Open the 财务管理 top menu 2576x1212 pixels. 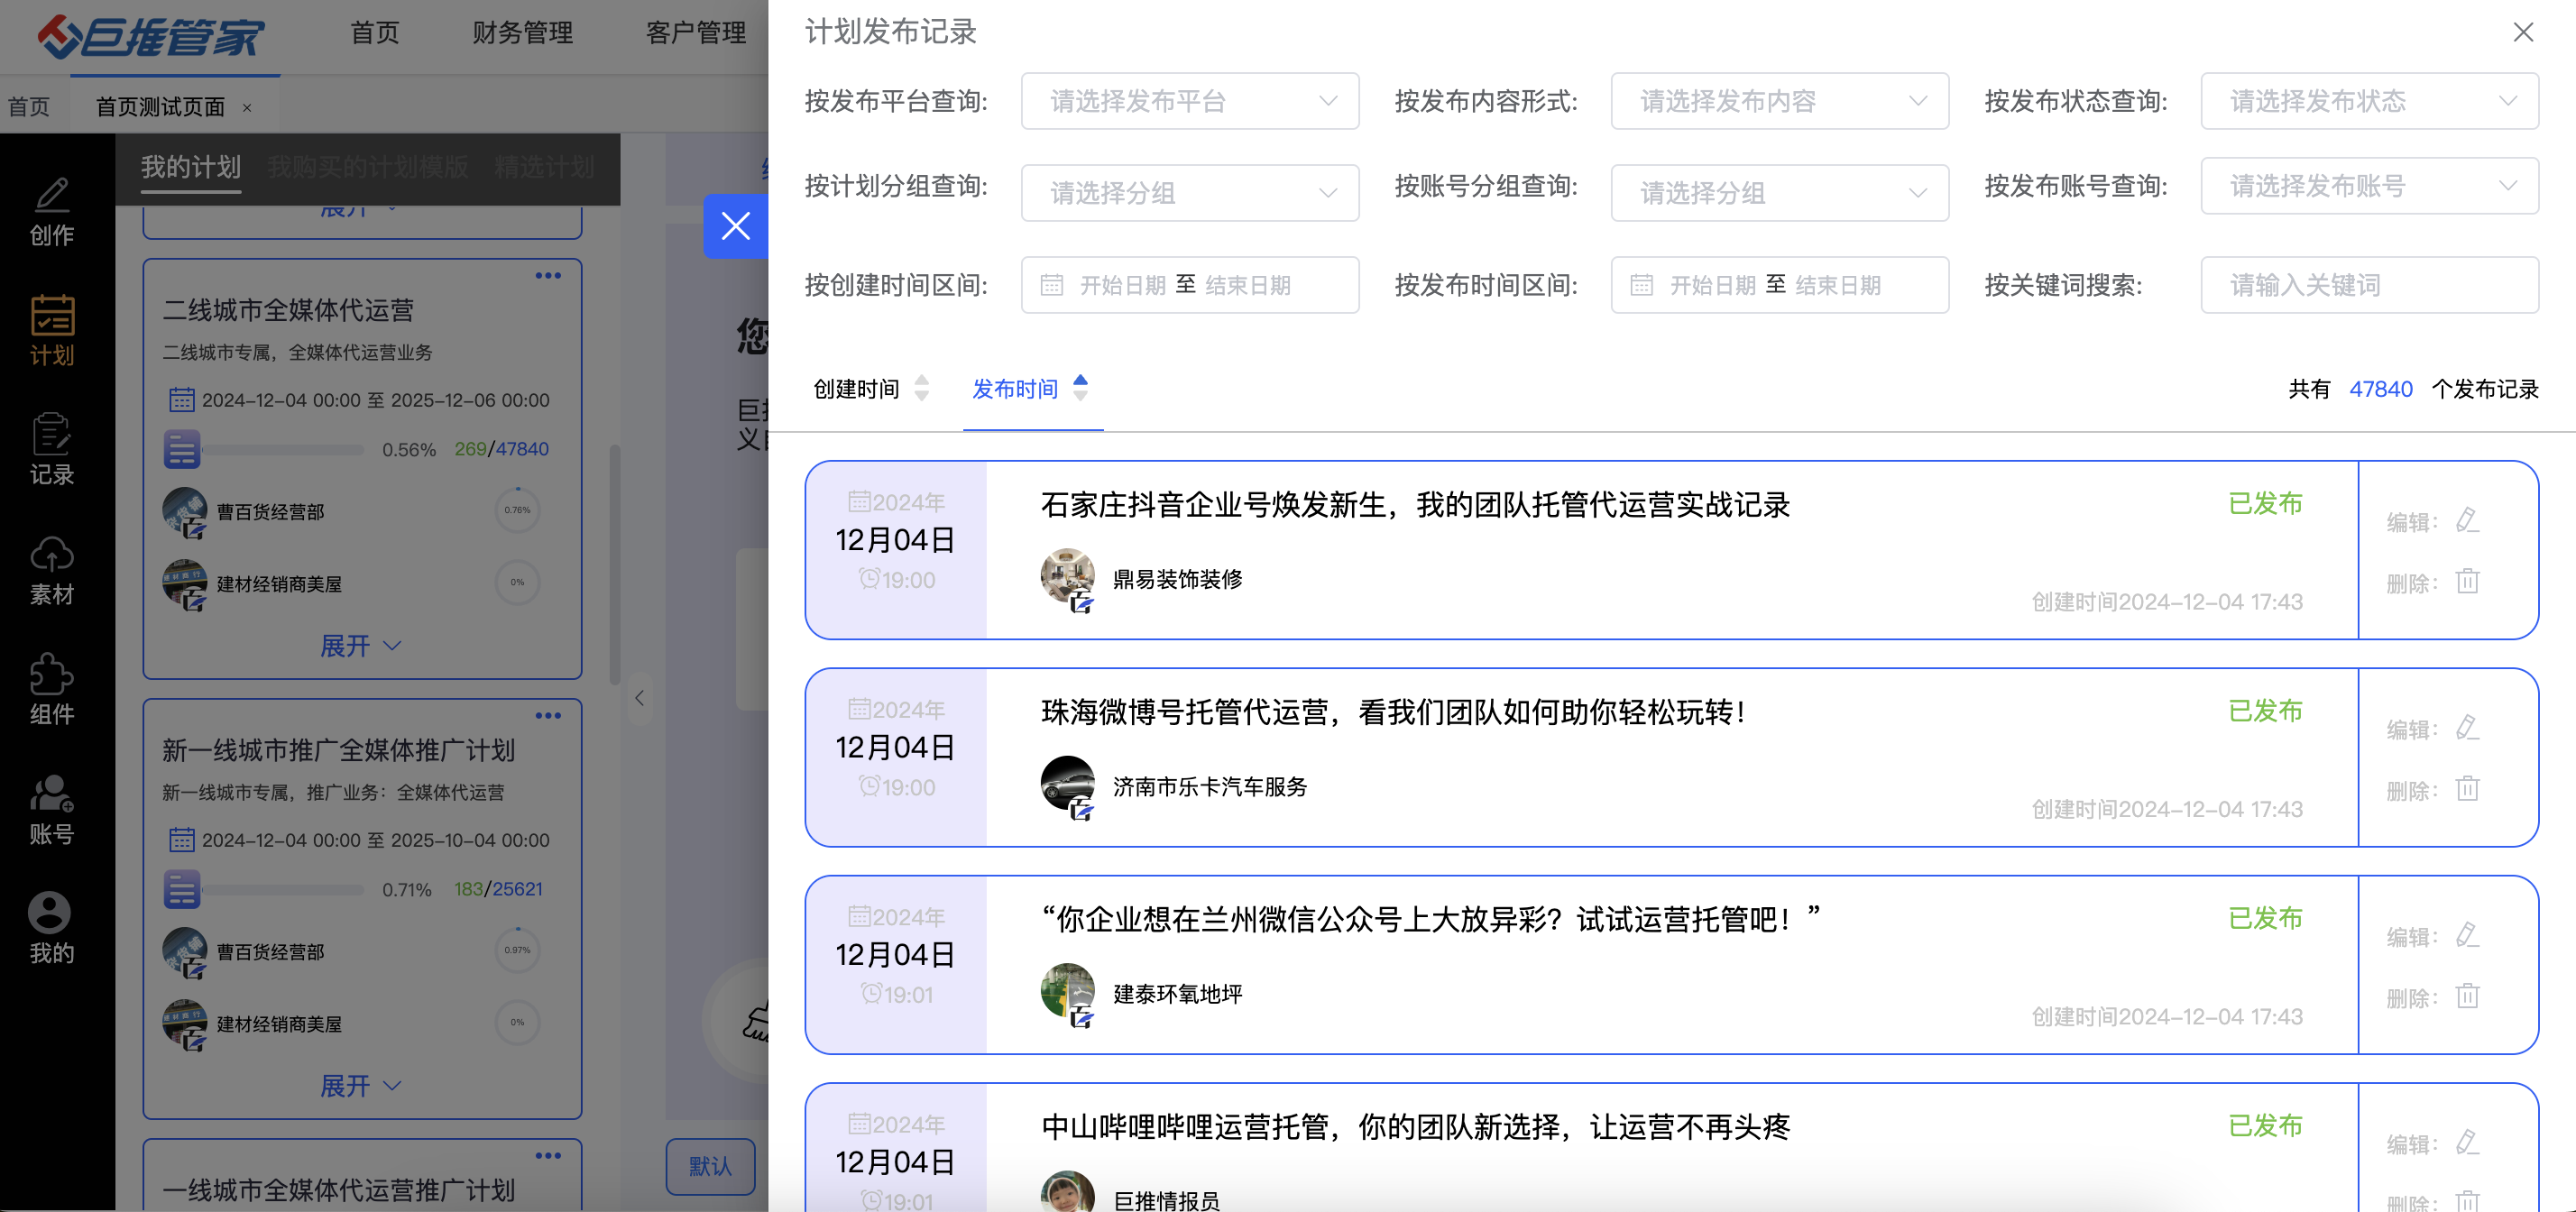coord(522,33)
